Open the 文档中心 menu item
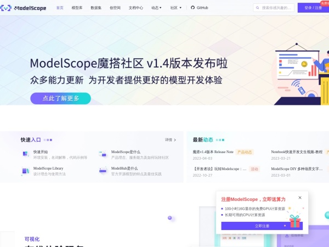Image resolution: width=329 pixels, height=247 pixels. 136,8
